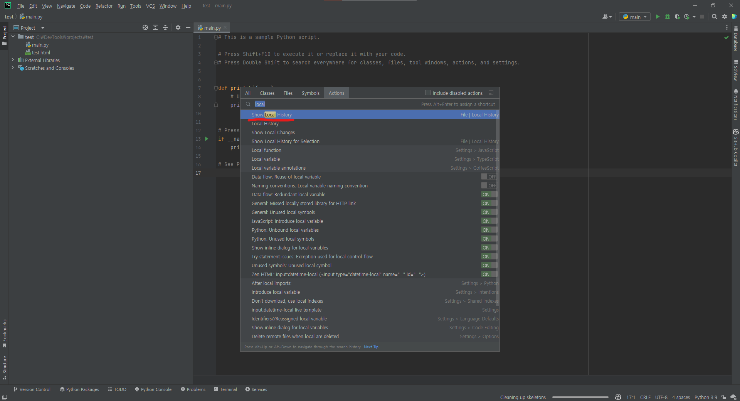Run with coverage icon in the top toolbar
The width and height of the screenshot is (740, 401).
677,17
